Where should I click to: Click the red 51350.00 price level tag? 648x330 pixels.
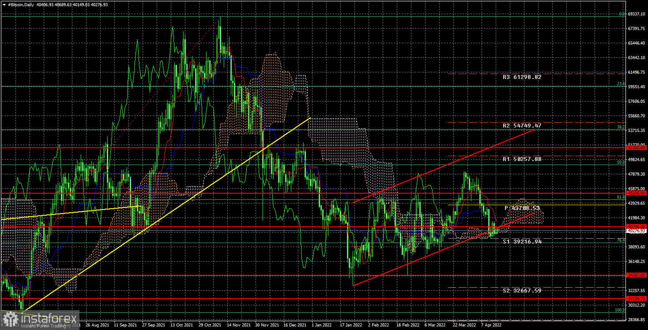tap(636, 148)
